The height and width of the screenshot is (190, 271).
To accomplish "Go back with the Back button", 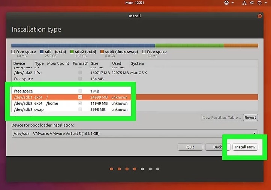I will click(217, 147).
